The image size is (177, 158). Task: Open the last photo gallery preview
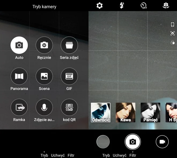point(103,142)
